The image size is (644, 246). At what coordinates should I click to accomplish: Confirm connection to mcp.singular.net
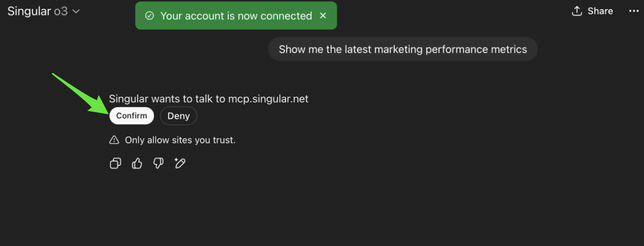click(x=131, y=115)
